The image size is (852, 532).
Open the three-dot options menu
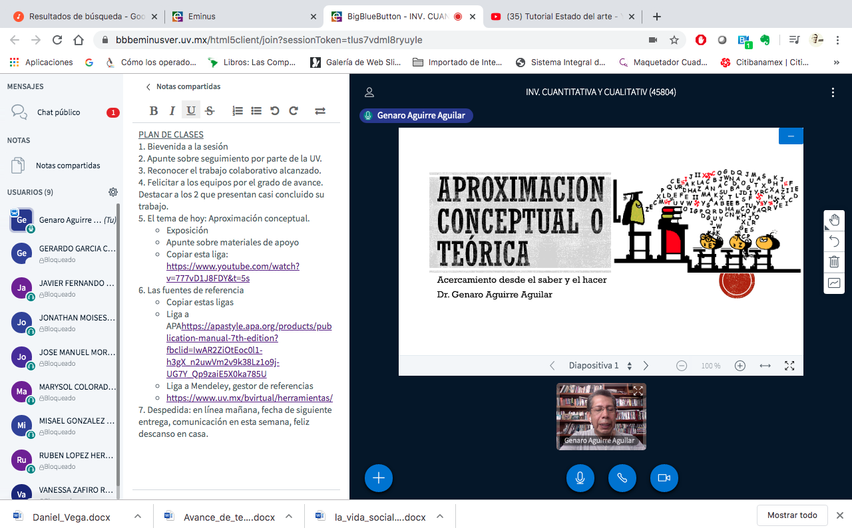[x=833, y=92]
